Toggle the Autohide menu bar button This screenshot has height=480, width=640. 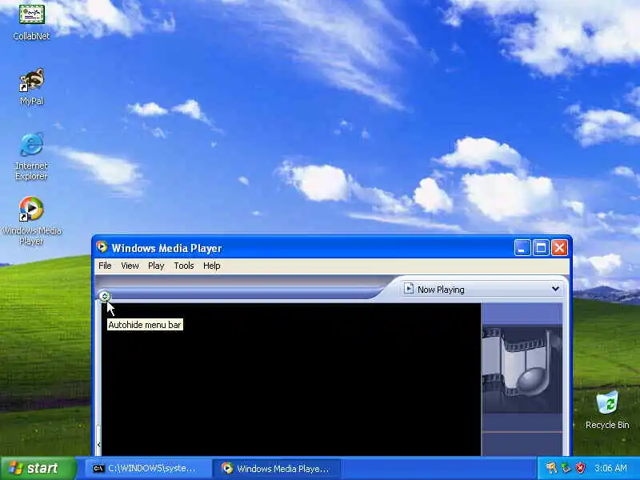click(x=105, y=296)
